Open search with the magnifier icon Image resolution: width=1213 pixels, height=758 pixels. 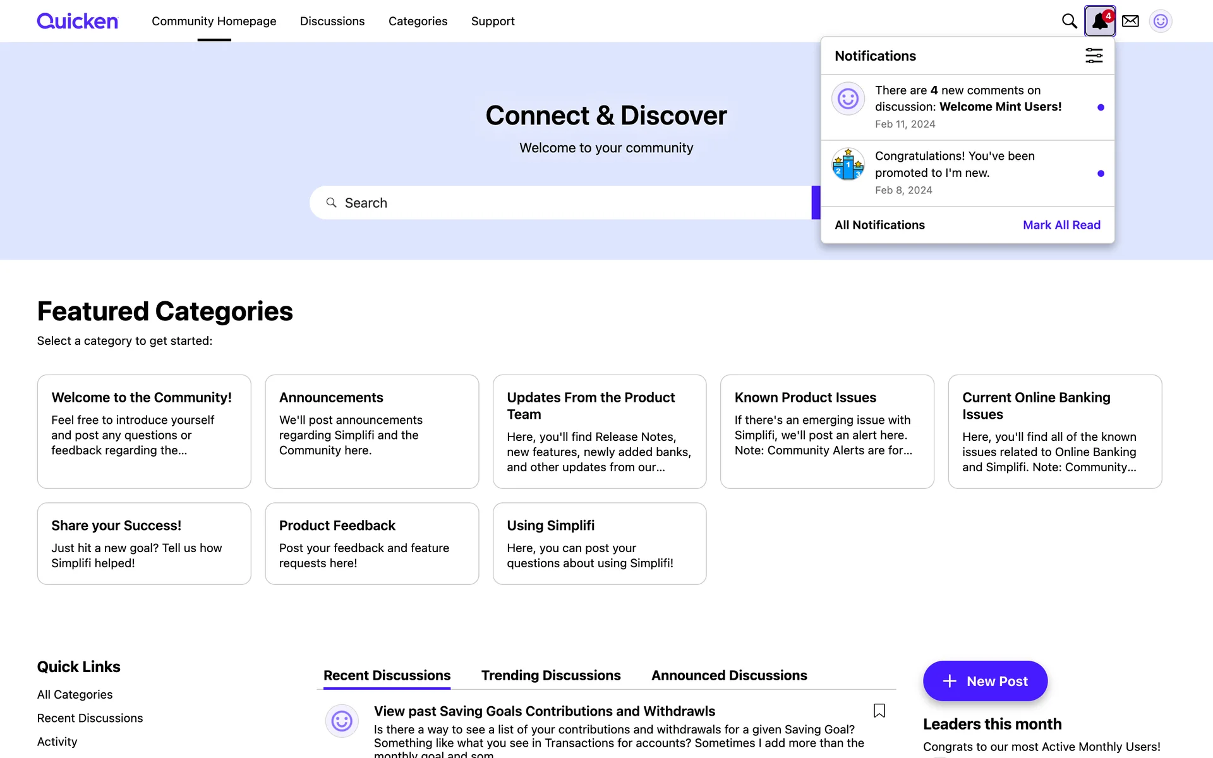pos(1069,21)
